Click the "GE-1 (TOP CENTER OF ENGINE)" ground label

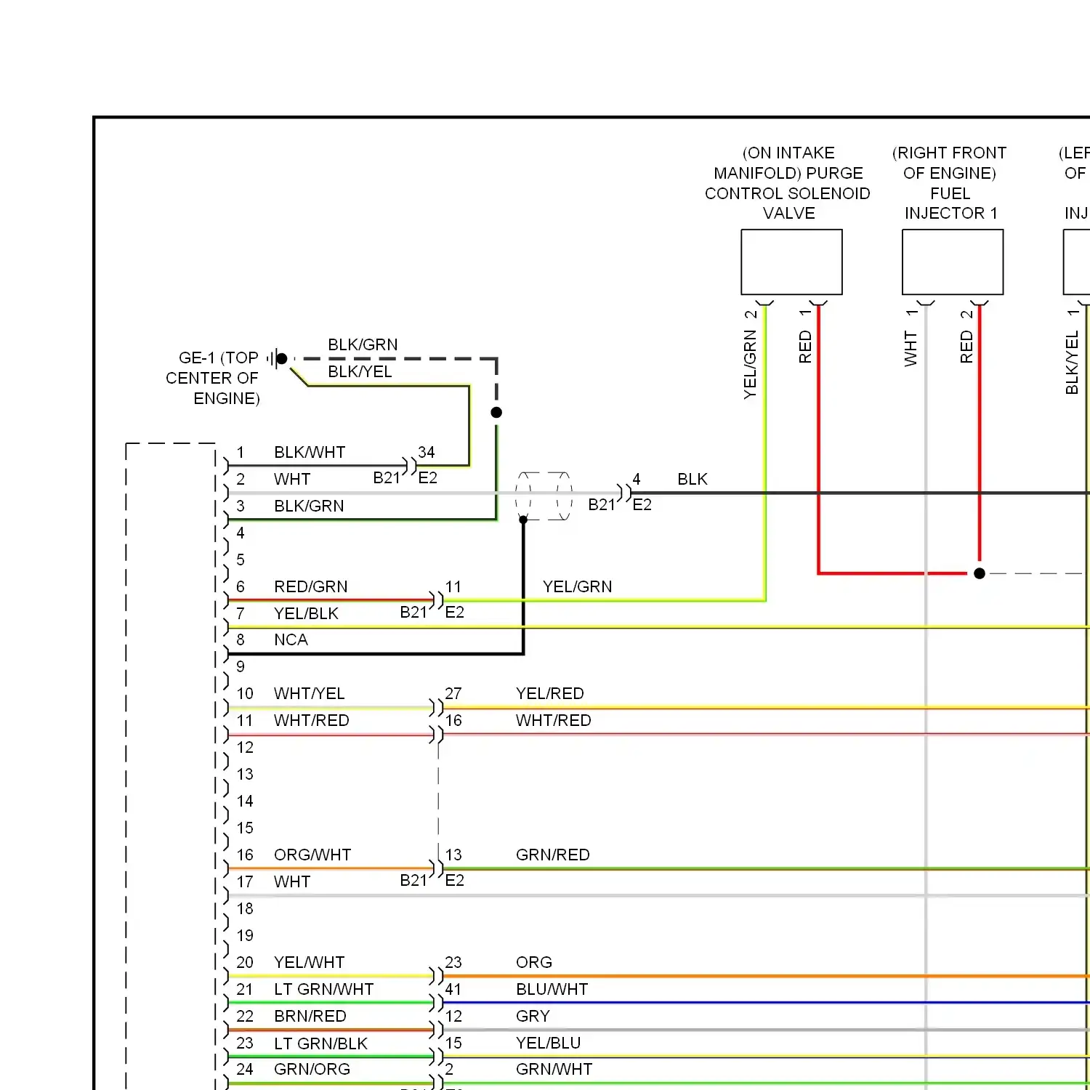212,378
